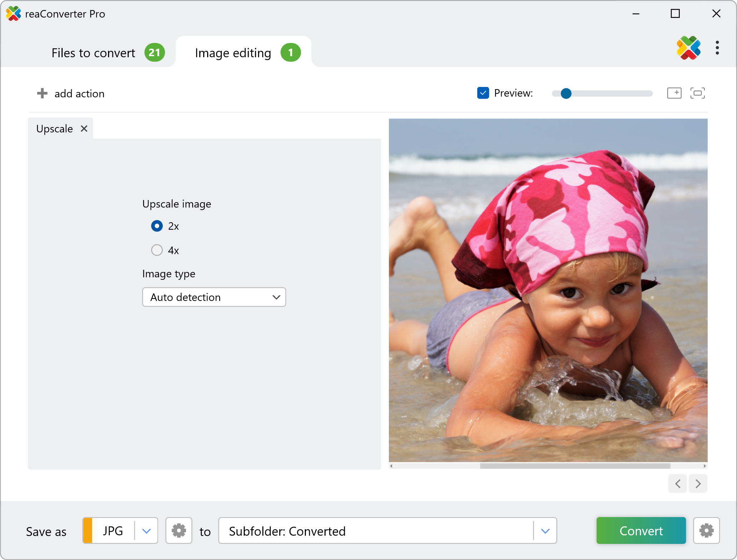Expand the Subfolder: Converted destination dropdown
This screenshot has height=560, width=737.
pyautogui.click(x=545, y=531)
